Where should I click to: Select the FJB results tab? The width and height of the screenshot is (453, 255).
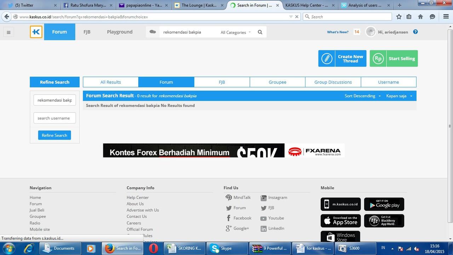pos(222,82)
